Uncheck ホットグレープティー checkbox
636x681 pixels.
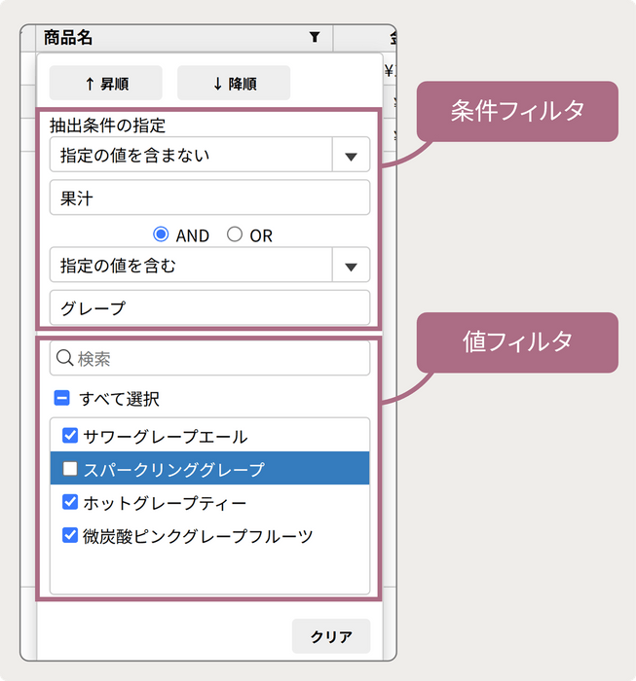click(x=70, y=502)
